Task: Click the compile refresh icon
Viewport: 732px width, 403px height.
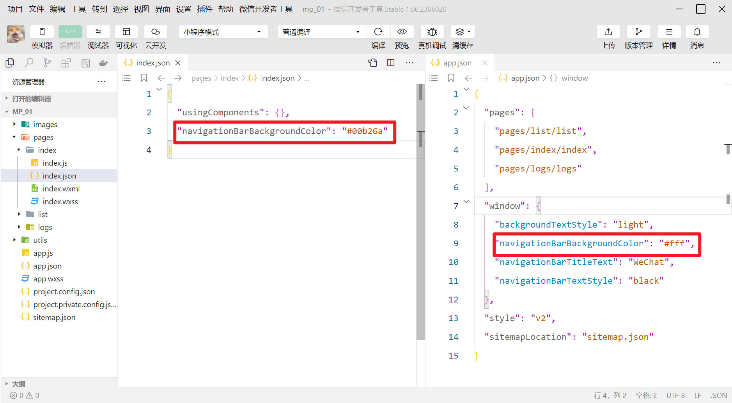Action: [x=378, y=32]
